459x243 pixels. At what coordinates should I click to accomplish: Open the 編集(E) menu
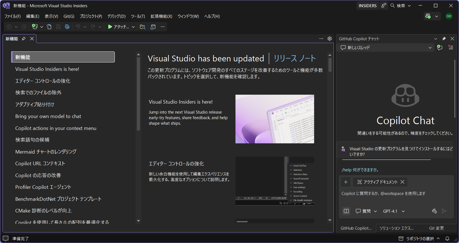pyautogui.click(x=33, y=16)
